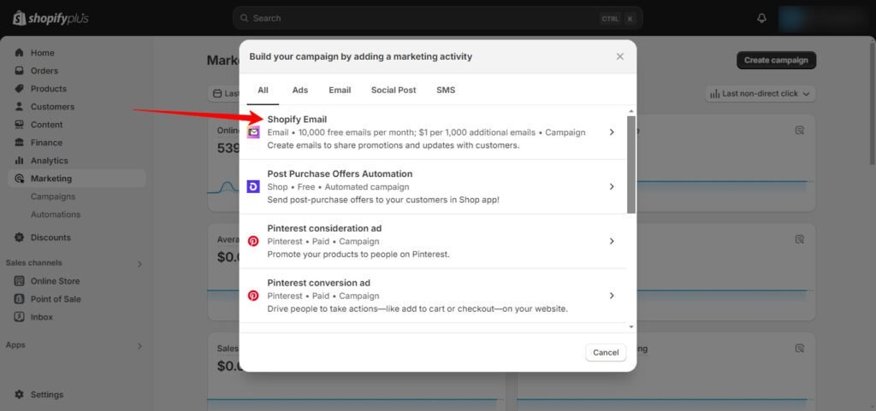Screen dimensions: 876x411
Task: Click the Shopify Plus logo
Action: click(x=50, y=19)
